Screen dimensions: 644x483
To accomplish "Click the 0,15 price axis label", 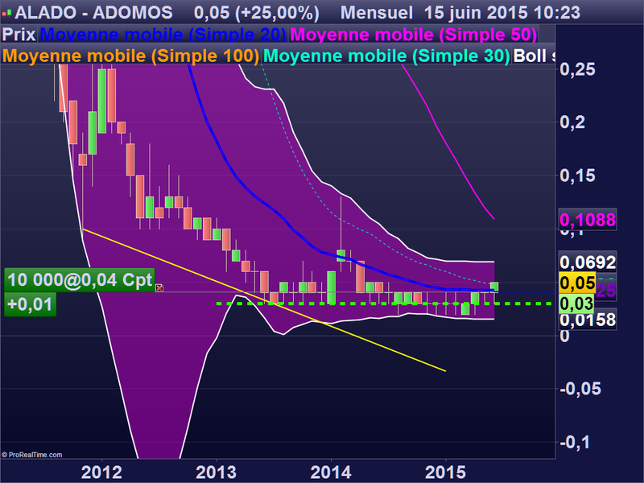I will pos(577,175).
